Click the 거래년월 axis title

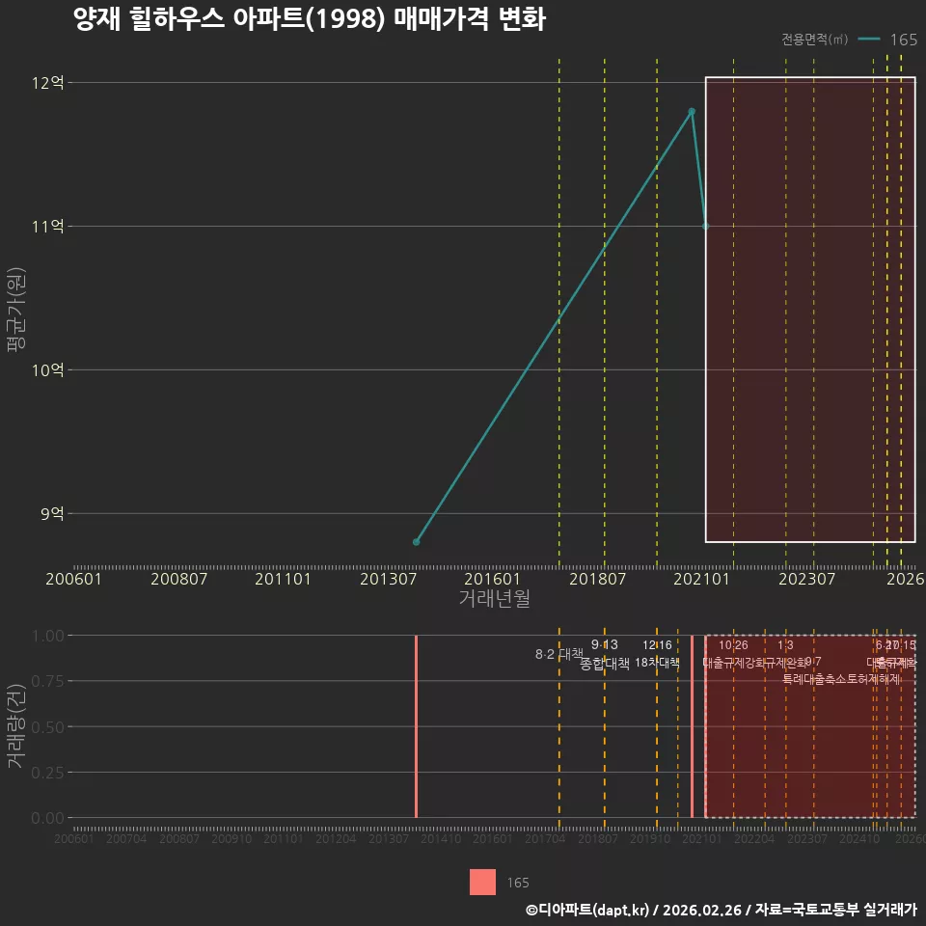pos(494,598)
